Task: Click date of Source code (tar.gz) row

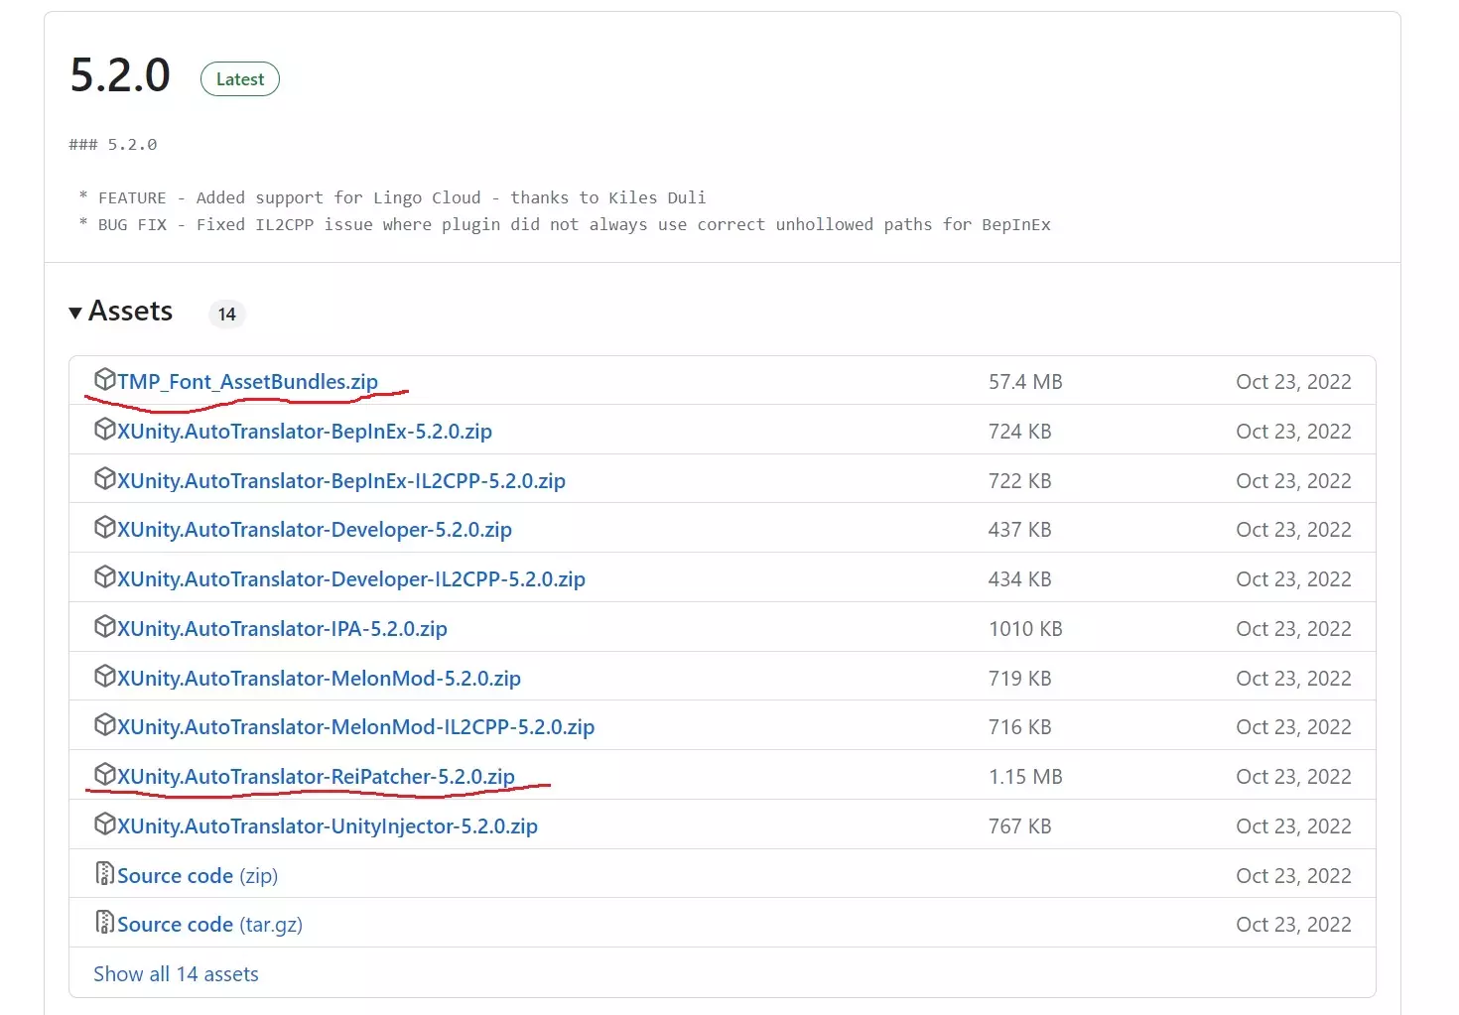Action: [x=1293, y=925]
